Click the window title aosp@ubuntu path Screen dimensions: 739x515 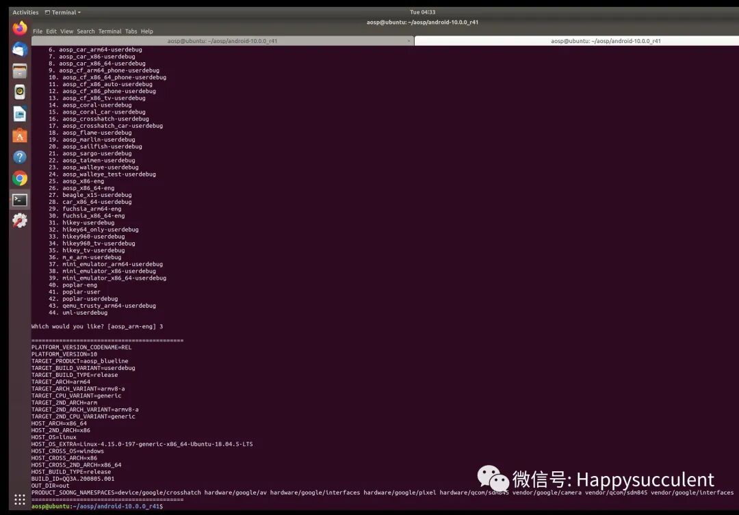click(422, 22)
